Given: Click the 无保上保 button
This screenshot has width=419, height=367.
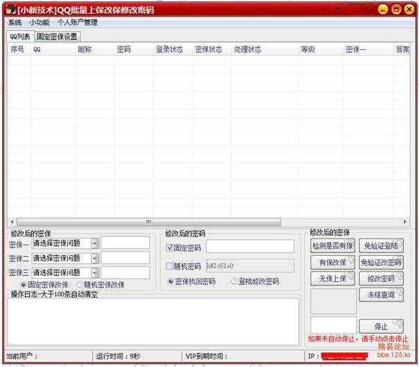Looking at the screenshot, I should [x=332, y=279].
